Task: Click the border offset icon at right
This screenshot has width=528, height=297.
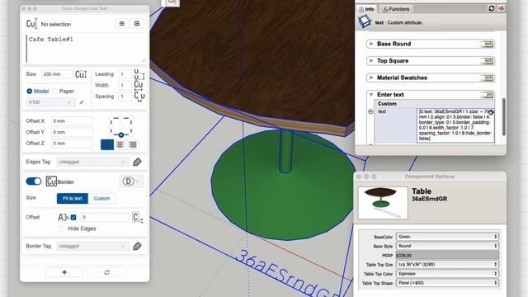Action: click(x=137, y=217)
